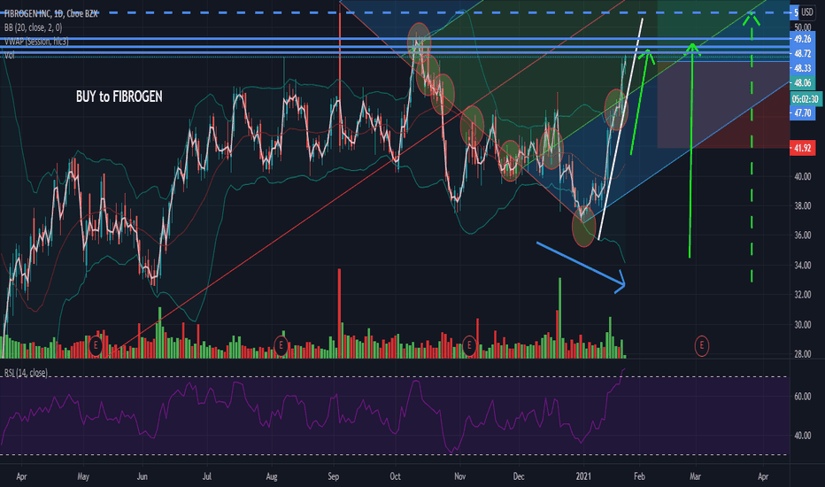
Task: Click the 34.00 price axis value
Action: pyautogui.click(x=802, y=266)
